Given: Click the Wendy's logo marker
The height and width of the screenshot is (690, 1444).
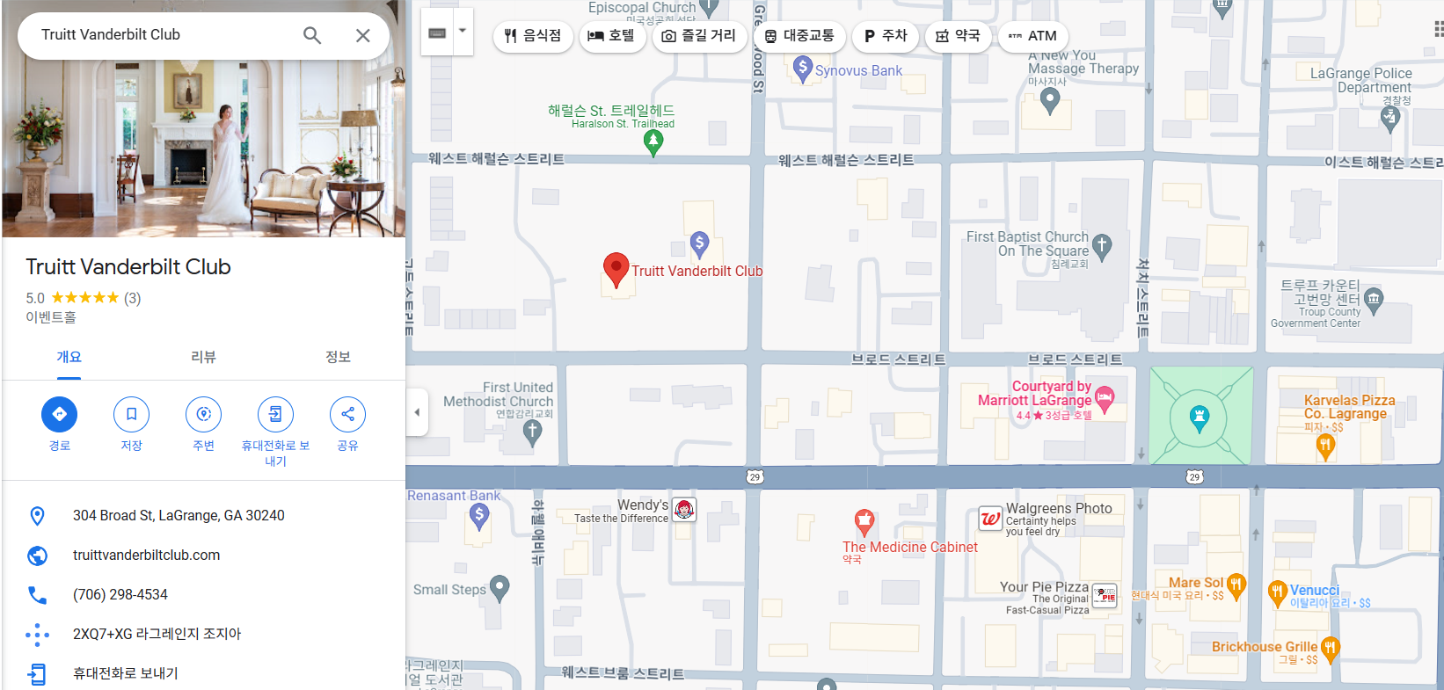Looking at the screenshot, I should click(684, 510).
